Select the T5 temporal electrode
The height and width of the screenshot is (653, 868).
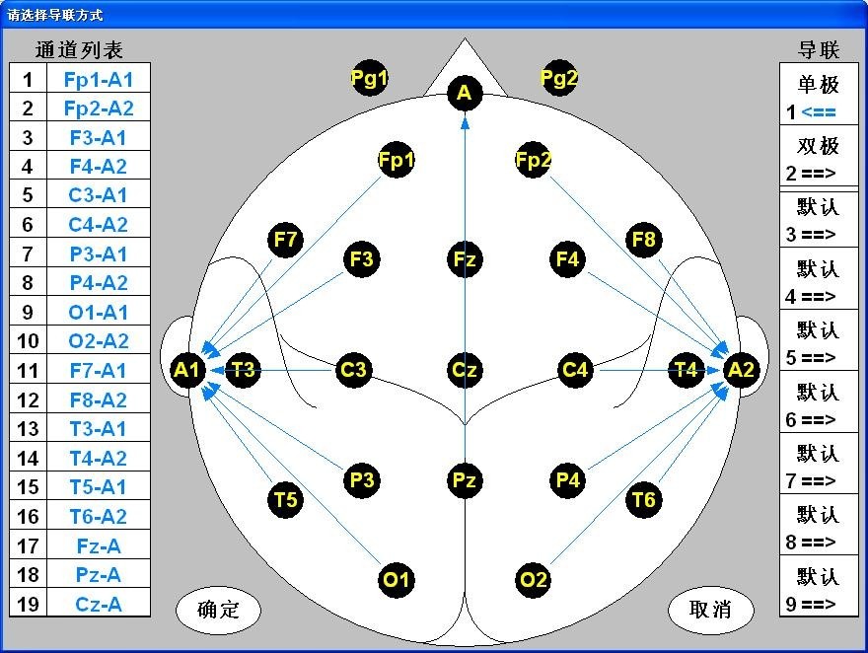pos(285,501)
